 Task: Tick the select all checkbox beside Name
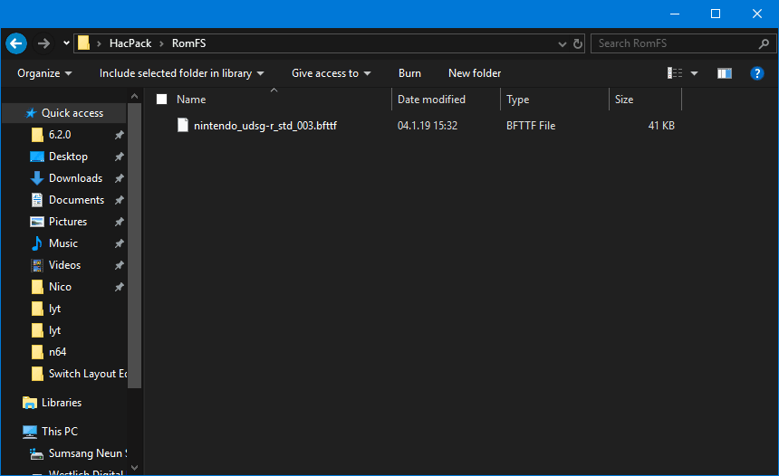tap(161, 100)
